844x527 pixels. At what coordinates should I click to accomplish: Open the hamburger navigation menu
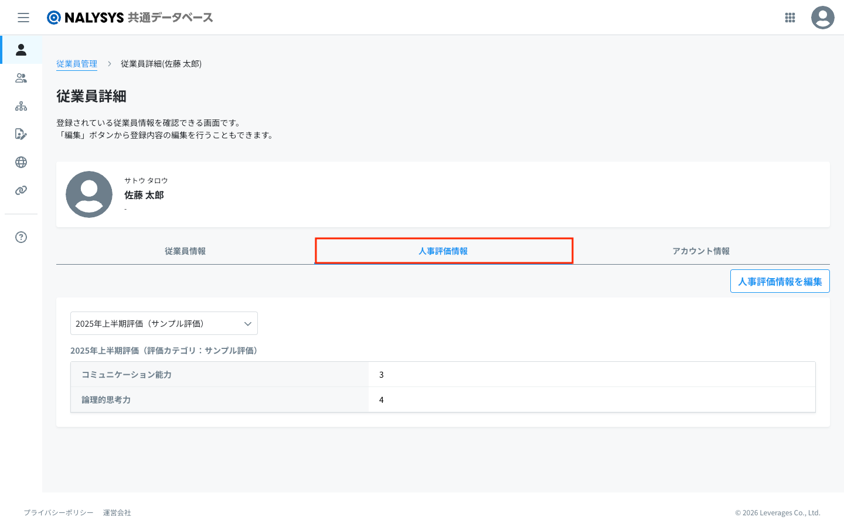click(x=23, y=18)
